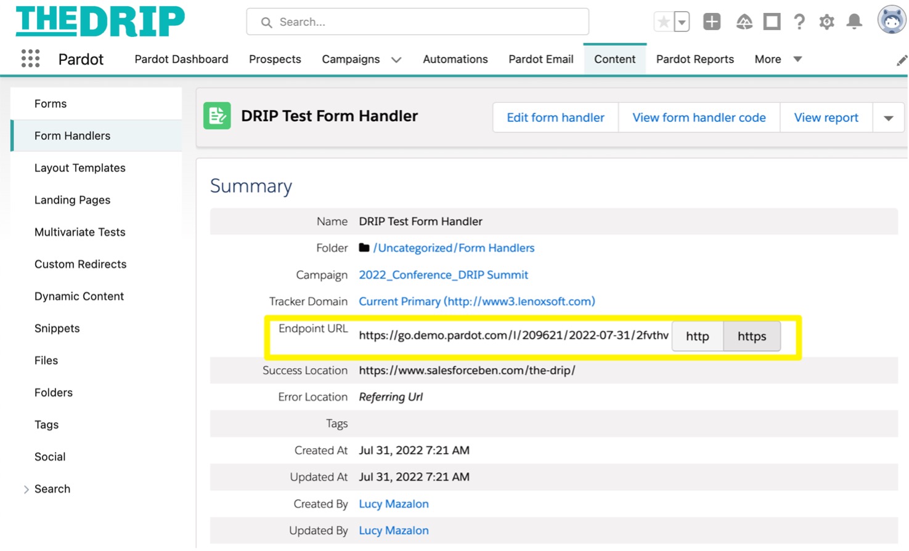
Task: Expand the Campaigns tab chevron
Action: click(396, 60)
